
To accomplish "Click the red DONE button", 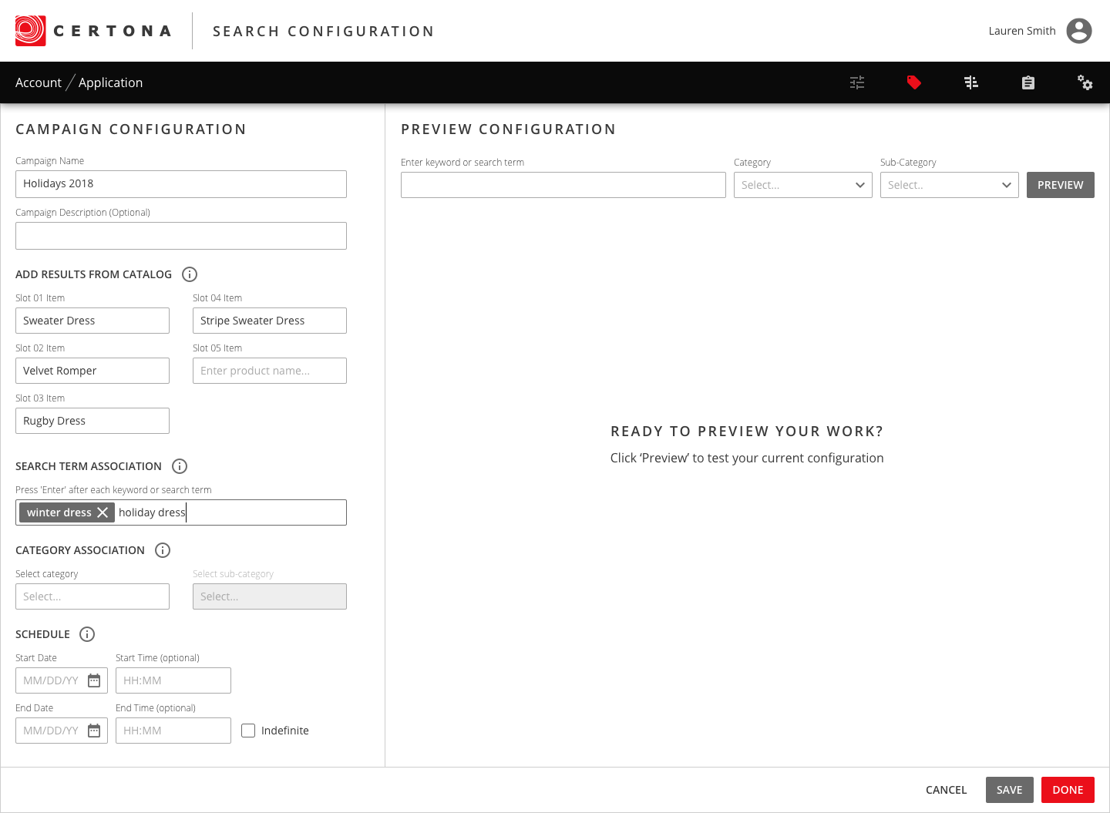I will (1068, 790).
